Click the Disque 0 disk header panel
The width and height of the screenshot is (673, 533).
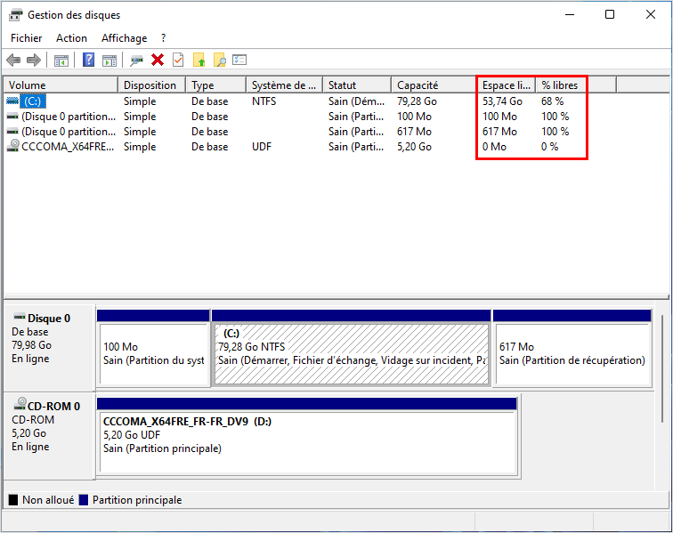tap(49, 347)
